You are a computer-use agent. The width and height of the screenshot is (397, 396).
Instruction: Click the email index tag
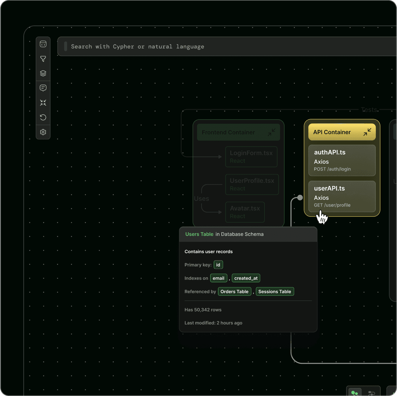click(x=218, y=278)
